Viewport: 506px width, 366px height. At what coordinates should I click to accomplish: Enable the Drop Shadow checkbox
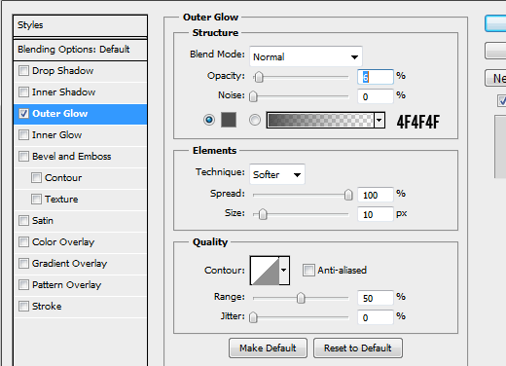pyautogui.click(x=23, y=71)
